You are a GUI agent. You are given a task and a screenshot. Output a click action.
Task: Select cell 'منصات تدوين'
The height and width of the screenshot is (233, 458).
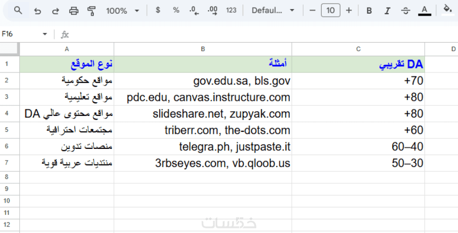coord(67,146)
